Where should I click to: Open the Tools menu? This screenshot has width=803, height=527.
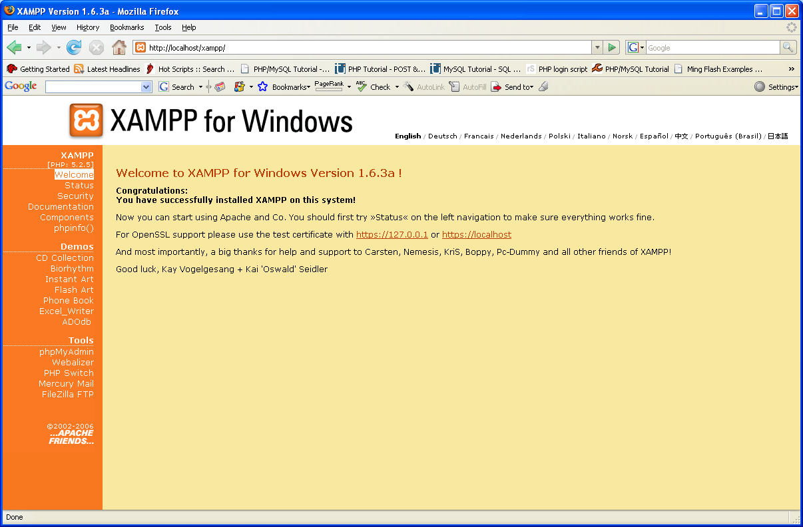163,27
